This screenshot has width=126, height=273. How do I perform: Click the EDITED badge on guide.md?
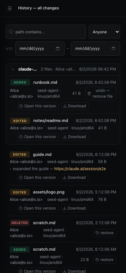coord(20,154)
